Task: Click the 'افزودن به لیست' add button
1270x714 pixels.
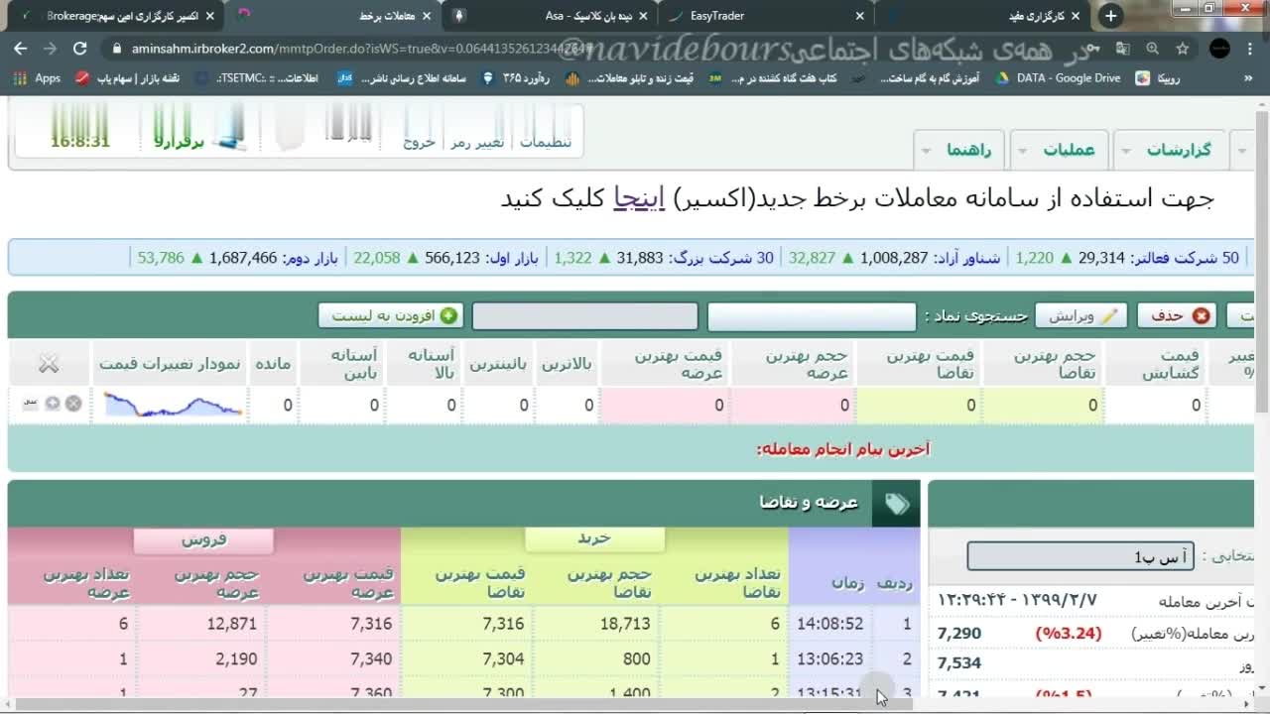Action: [391, 315]
